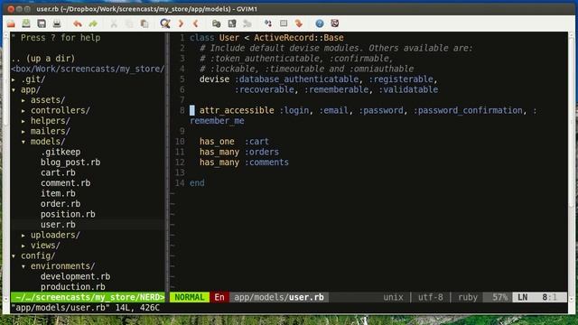Click the my_store root path line

pyautogui.click(x=88, y=69)
